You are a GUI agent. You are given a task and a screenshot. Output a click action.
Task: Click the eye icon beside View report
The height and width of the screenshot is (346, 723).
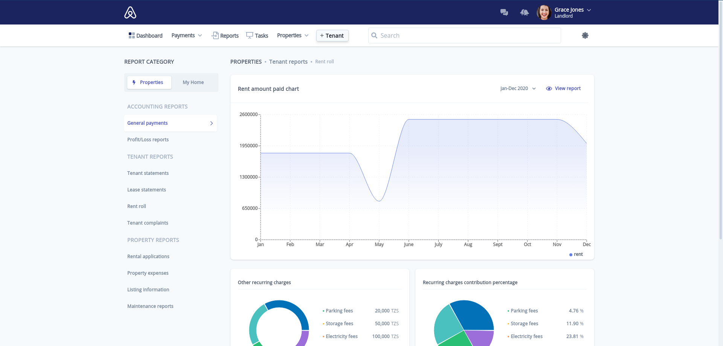click(549, 89)
